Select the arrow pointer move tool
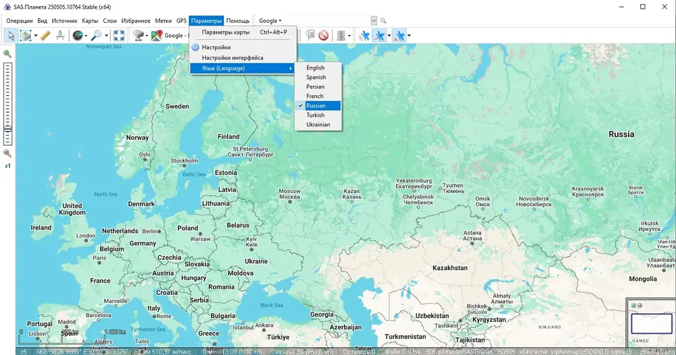 coord(11,35)
